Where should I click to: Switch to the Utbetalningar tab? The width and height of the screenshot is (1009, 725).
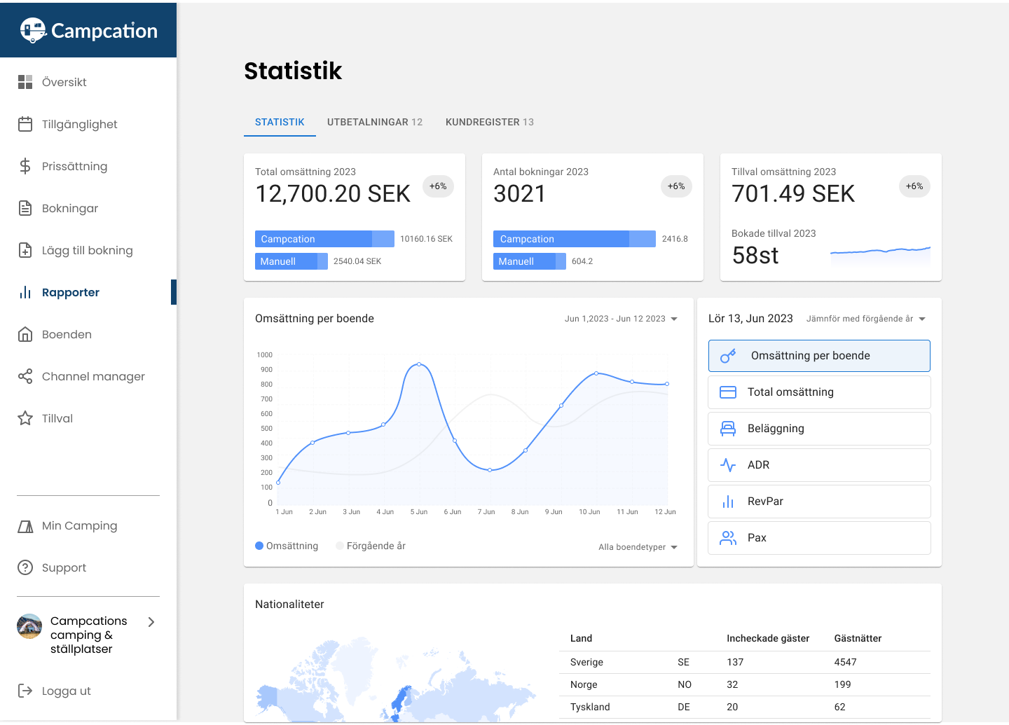(374, 122)
